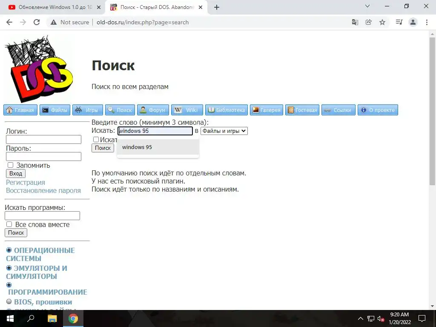Open Google Translate icon in address bar
Viewport: 436px width, 327px height.
click(355, 22)
